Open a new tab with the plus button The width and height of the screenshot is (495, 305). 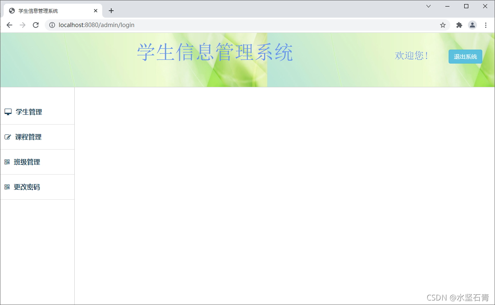111,11
